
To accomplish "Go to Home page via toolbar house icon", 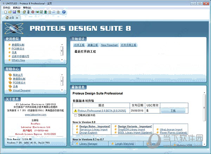I will click(x=24, y=12).
